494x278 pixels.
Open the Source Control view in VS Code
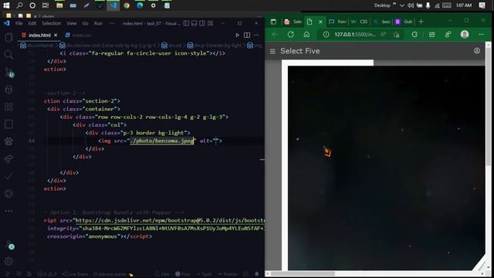point(8,73)
